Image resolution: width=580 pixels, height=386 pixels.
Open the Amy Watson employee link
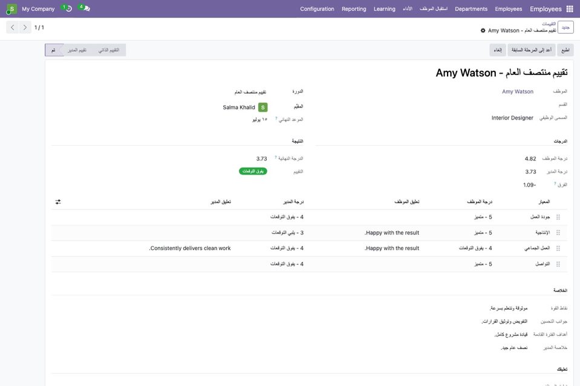point(518,92)
